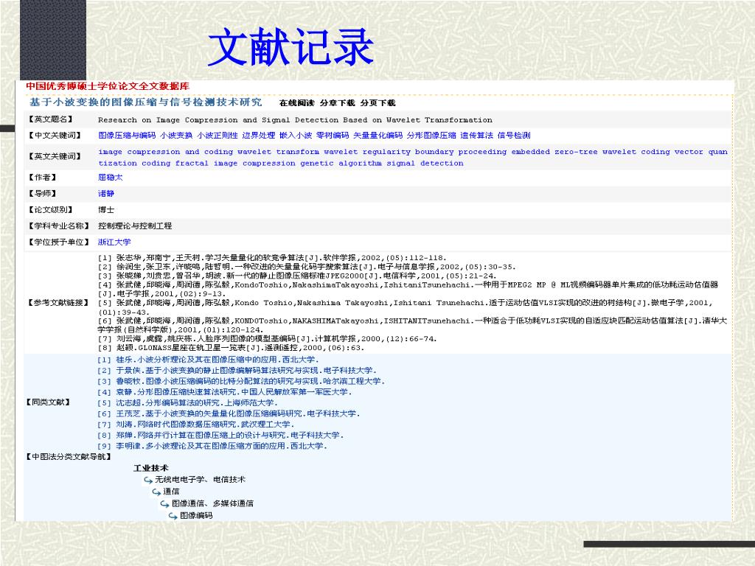Select the keyword 分形图像压缩

[431, 136]
